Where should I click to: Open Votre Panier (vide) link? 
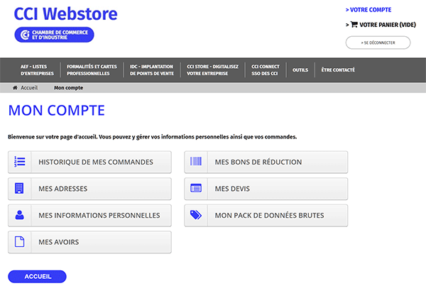(381, 25)
